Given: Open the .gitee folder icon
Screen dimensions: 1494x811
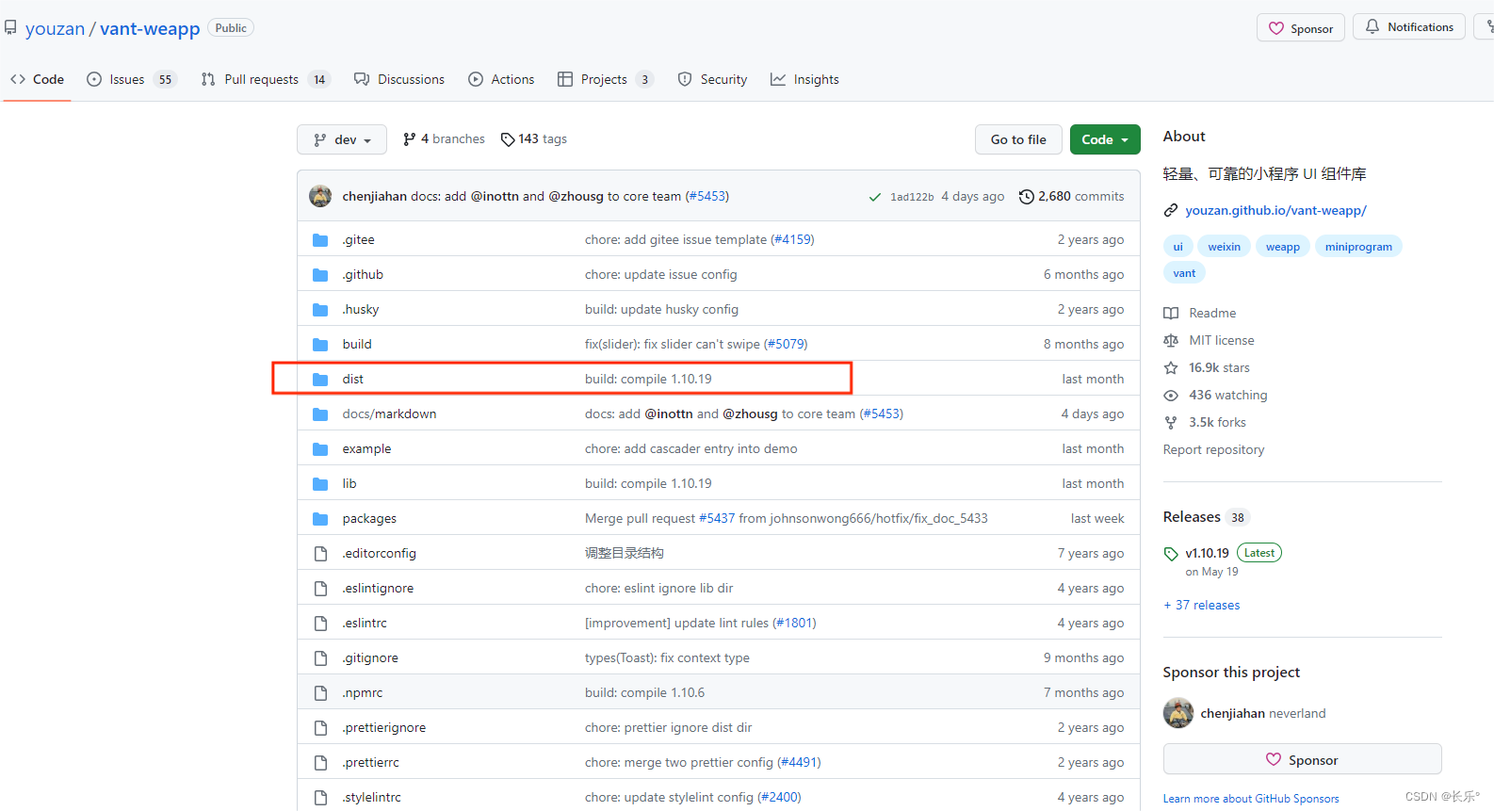Looking at the screenshot, I should 320,240.
